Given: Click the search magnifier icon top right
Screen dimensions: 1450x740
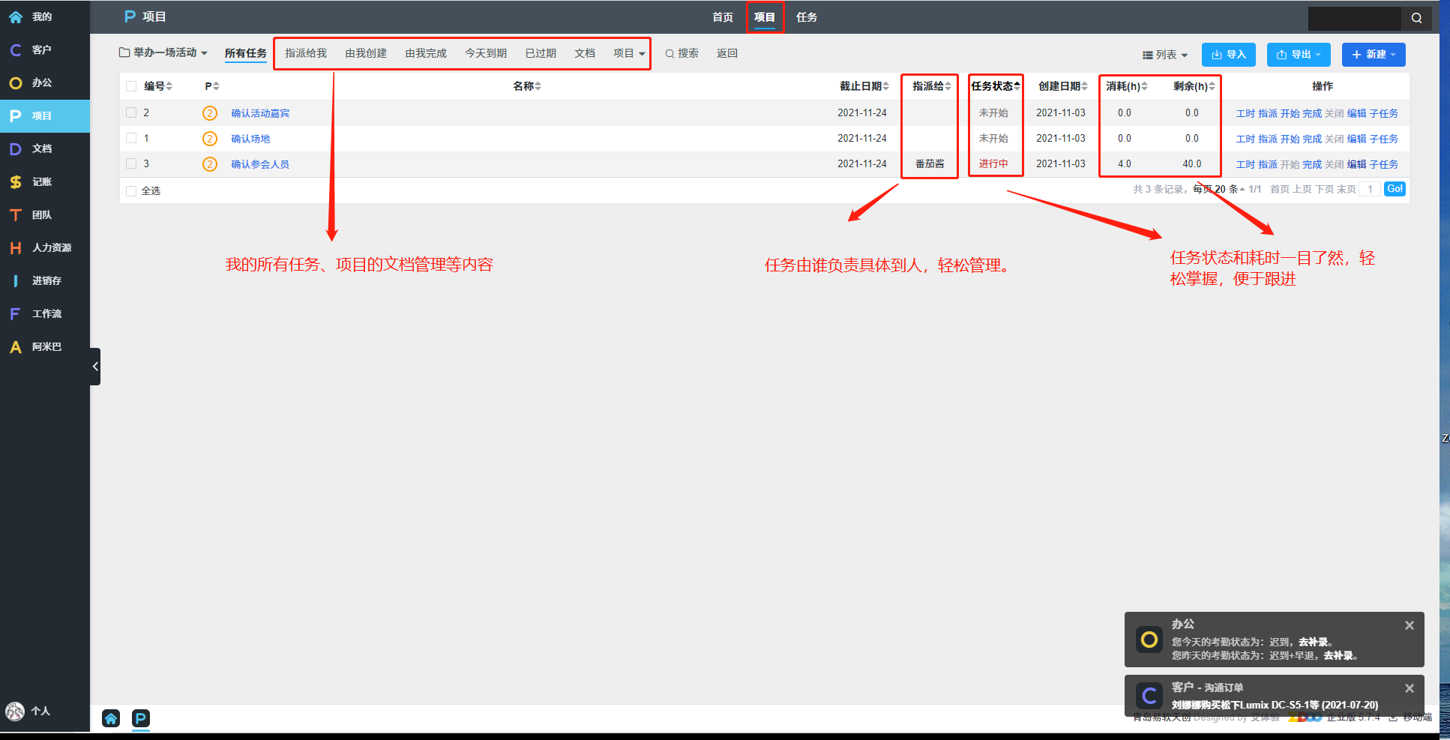Looking at the screenshot, I should pyautogui.click(x=1416, y=18).
